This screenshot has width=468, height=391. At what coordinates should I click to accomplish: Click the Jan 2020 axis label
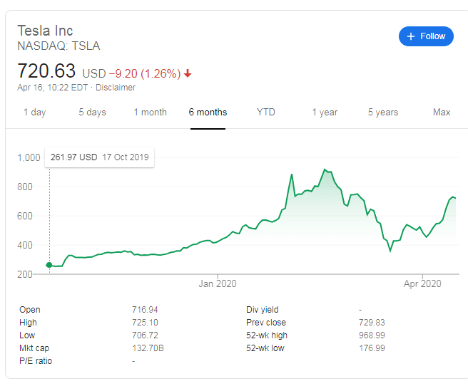click(x=217, y=284)
